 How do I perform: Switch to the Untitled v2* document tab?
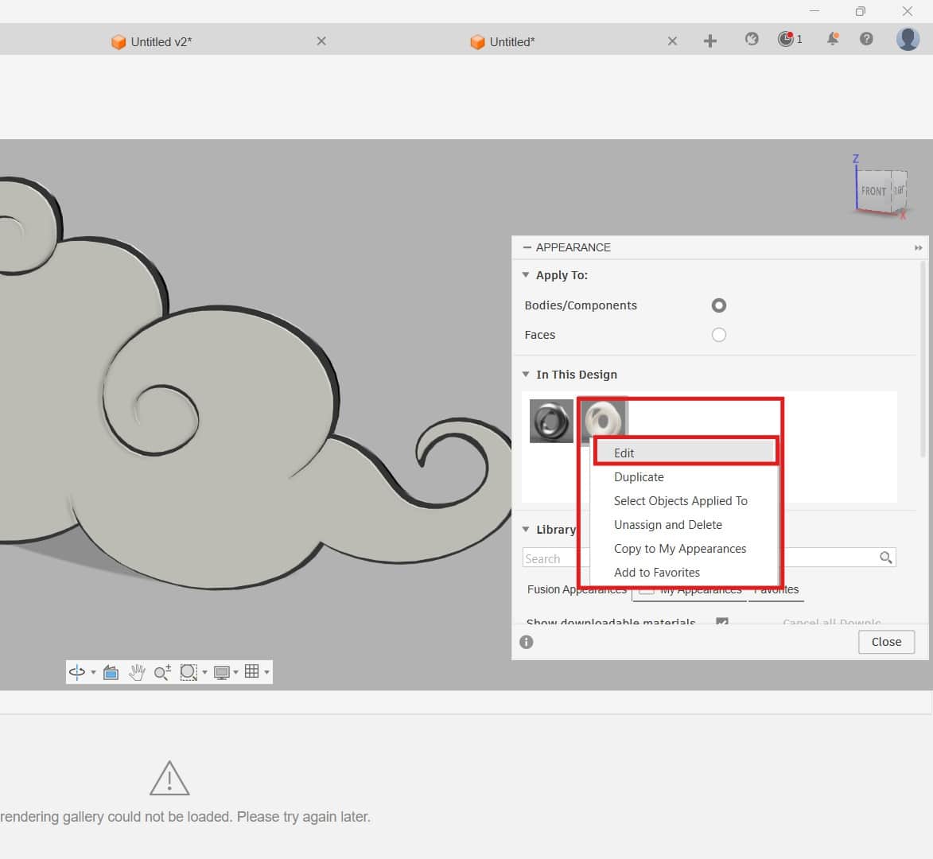click(x=152, y=41)
